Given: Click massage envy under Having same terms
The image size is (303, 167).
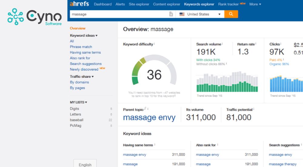Looking at the screenshot, I should pos(135,155).
